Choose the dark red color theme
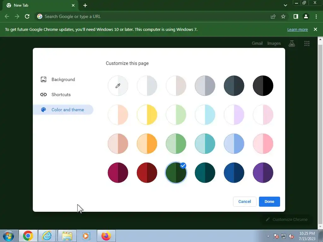Viewport: 323px width, 242px height. (x=147, y=173)
